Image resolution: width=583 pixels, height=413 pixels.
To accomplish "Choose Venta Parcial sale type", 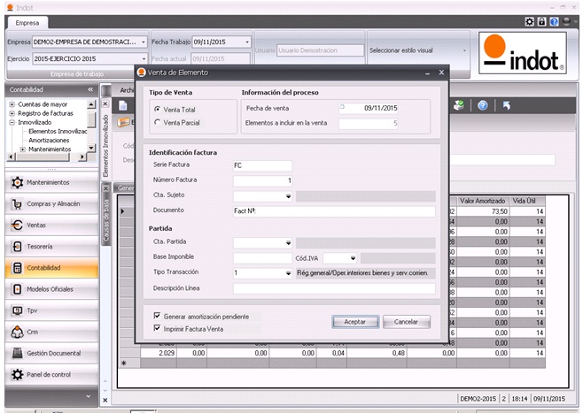I will (157, 122).
